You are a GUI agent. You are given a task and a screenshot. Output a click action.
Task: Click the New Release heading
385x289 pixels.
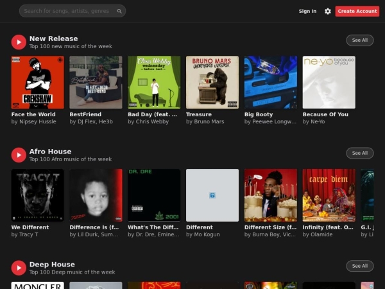[53, 39]
